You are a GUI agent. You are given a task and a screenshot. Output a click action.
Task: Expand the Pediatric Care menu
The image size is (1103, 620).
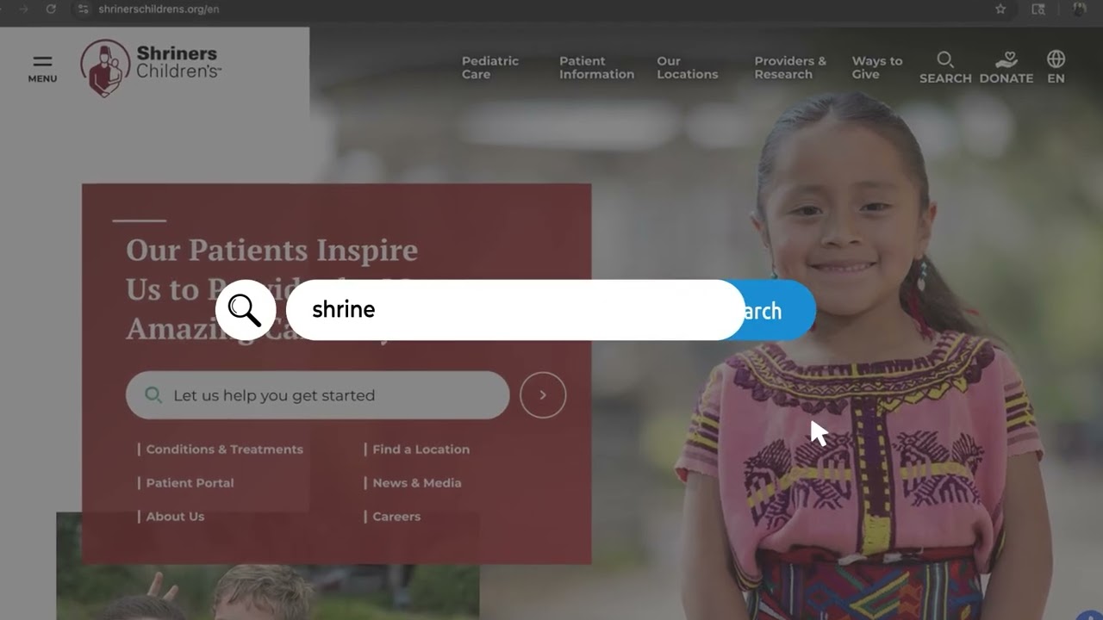point(490,67)
